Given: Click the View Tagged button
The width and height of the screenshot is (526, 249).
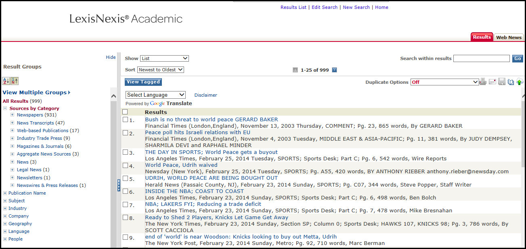Looking at the screenshot, I should 143,82.
